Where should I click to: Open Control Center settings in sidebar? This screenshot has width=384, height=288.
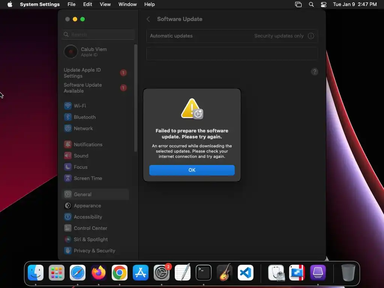click(x=96, y=228)
